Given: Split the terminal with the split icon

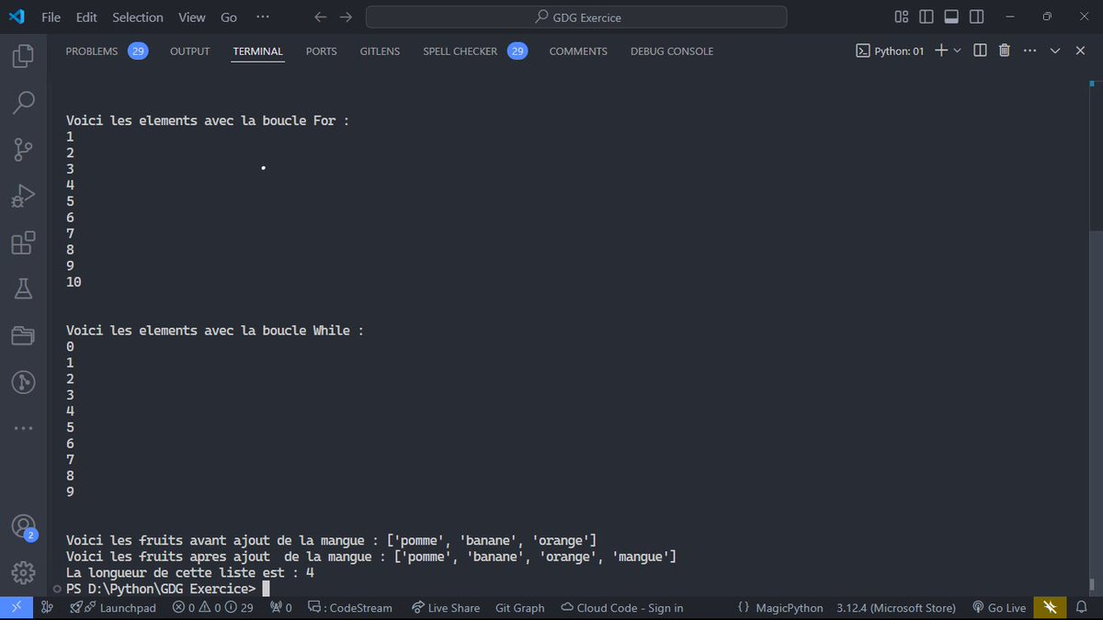Looking at the screenshot, I should click(980, 51).
